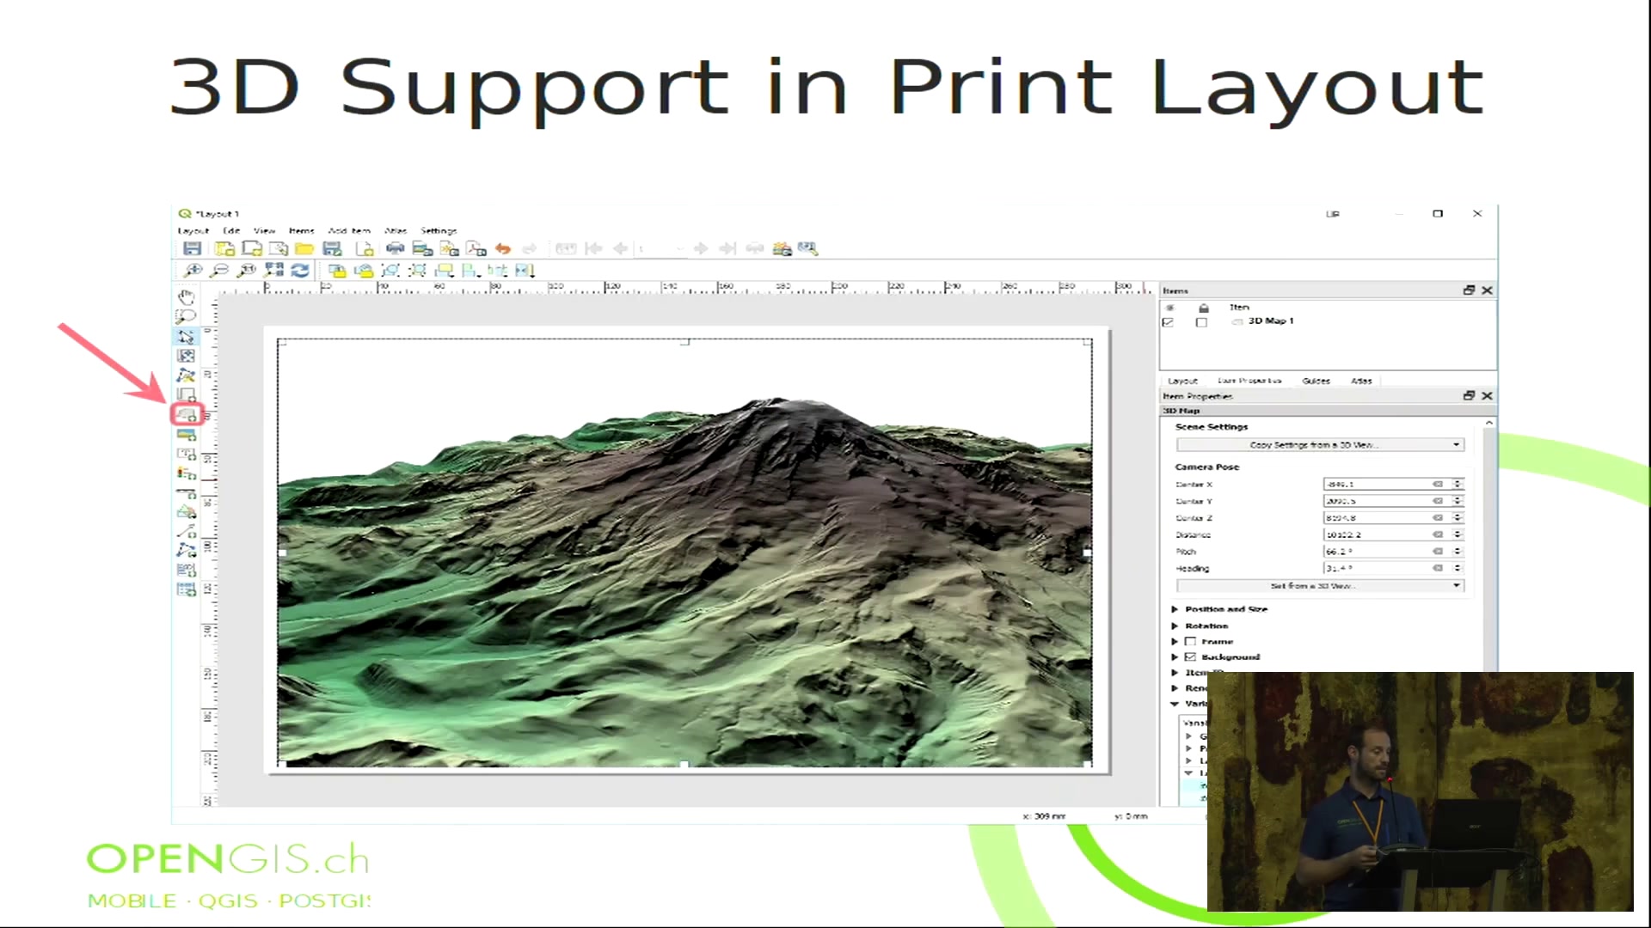This screenshot has width=1651, height=928.
Task: Expand the Frame section arrow
Action: pos(1175,641)
